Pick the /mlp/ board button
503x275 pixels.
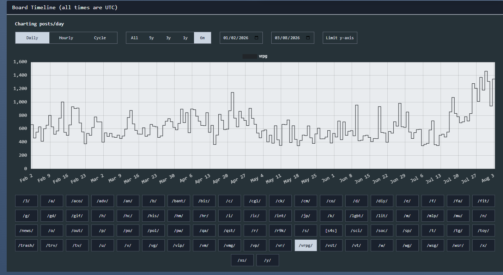coord(433,216)
